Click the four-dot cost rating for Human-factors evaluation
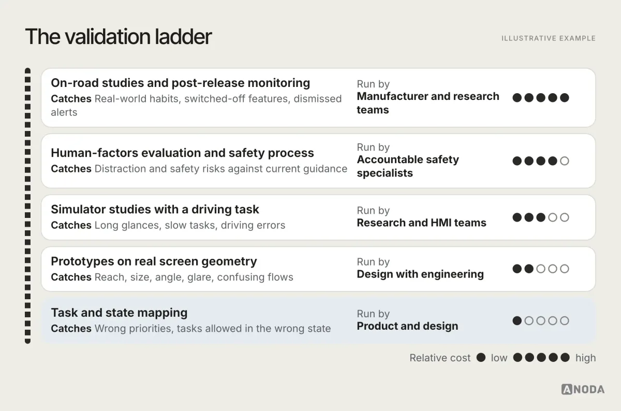The image size is (621, 411). (x=541, y=160)
